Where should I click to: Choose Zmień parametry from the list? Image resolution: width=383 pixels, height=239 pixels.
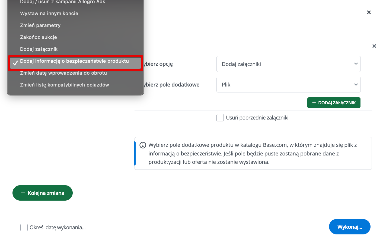[40, 25]
